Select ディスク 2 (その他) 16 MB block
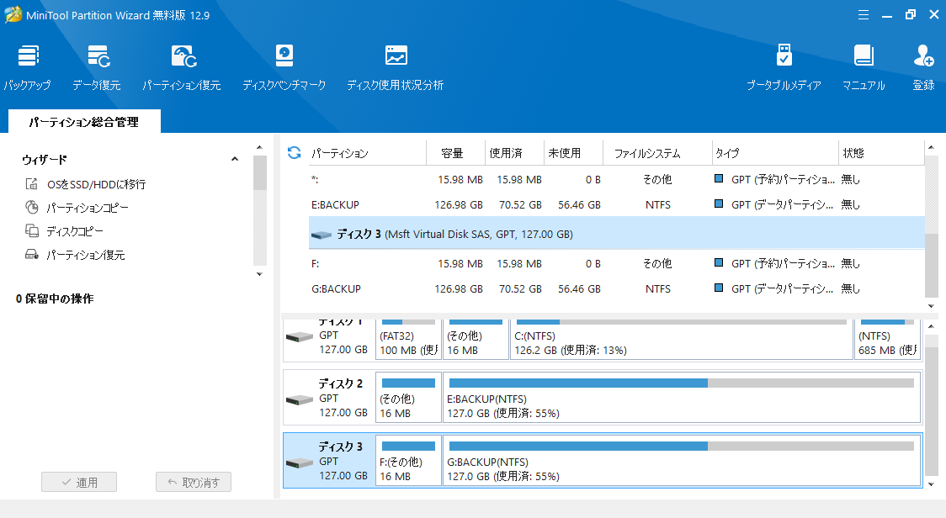 pos(408,398)
